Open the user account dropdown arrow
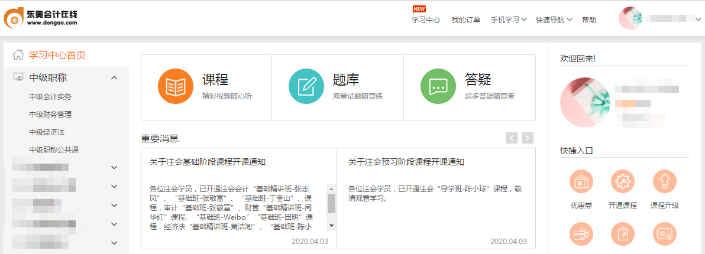705x254 pixels. pyautogui.click(x=698, y=19)
